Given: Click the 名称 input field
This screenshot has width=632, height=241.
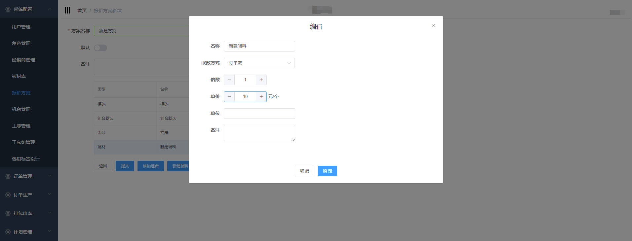Looking at the screenshot, I should (259, 46).
